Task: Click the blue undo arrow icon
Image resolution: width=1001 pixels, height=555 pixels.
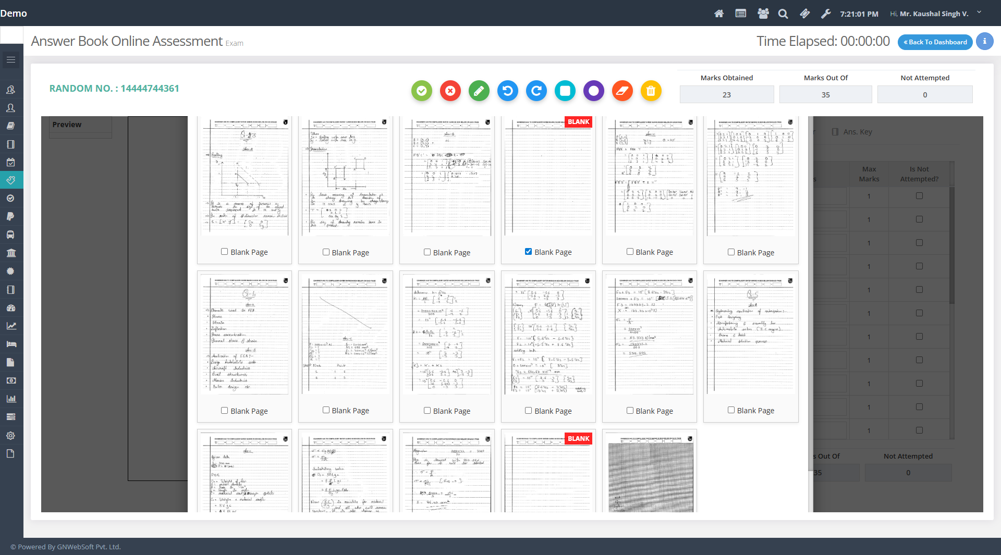Action: [x=507, y=91]
